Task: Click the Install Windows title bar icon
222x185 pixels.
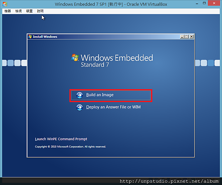Action: 30,37
